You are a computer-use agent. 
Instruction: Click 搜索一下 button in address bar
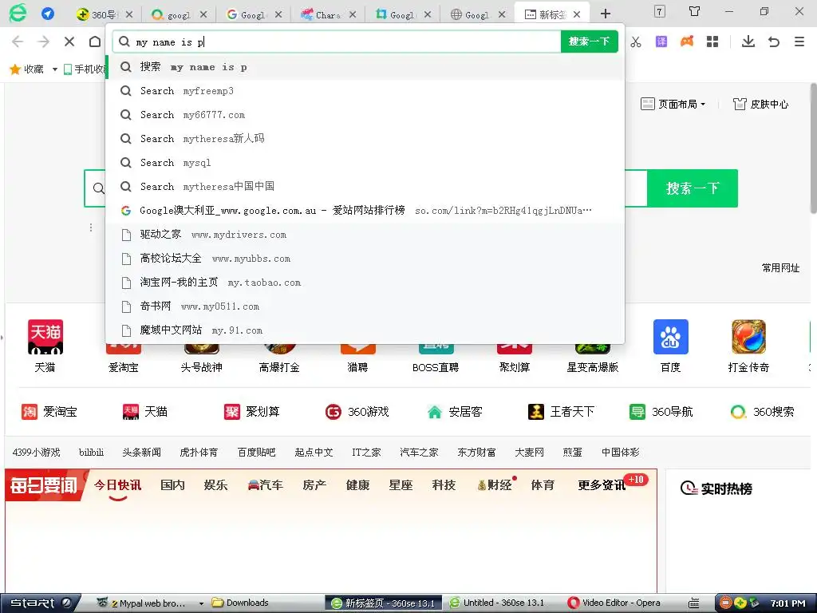[590, 42]
